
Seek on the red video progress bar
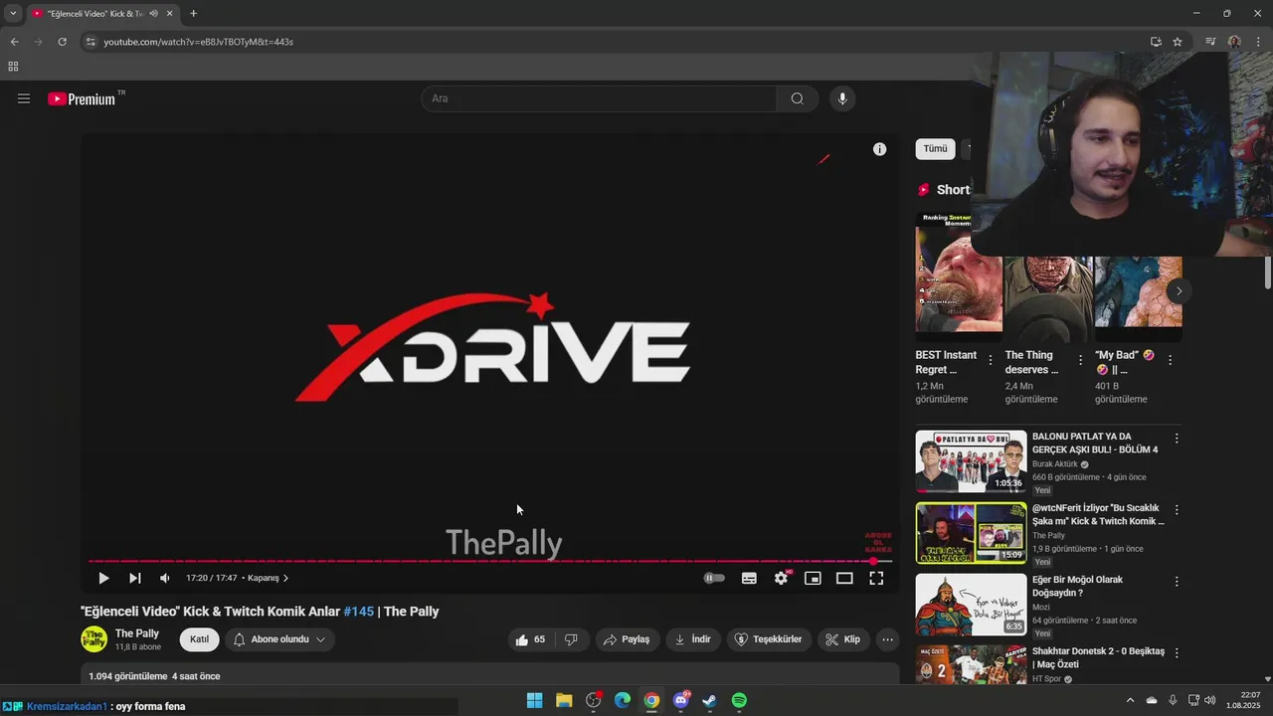pyautogui.click(x=490, y=561)
